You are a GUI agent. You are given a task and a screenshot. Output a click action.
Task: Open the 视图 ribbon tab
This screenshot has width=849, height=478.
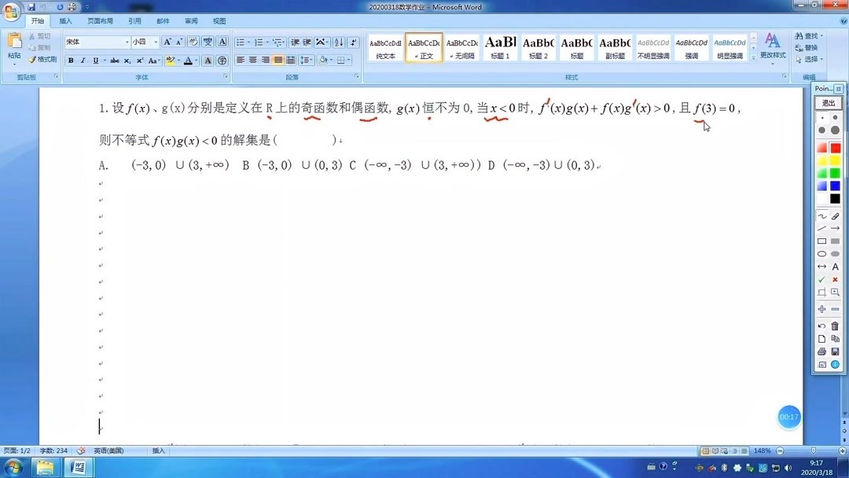click(219, 20)
